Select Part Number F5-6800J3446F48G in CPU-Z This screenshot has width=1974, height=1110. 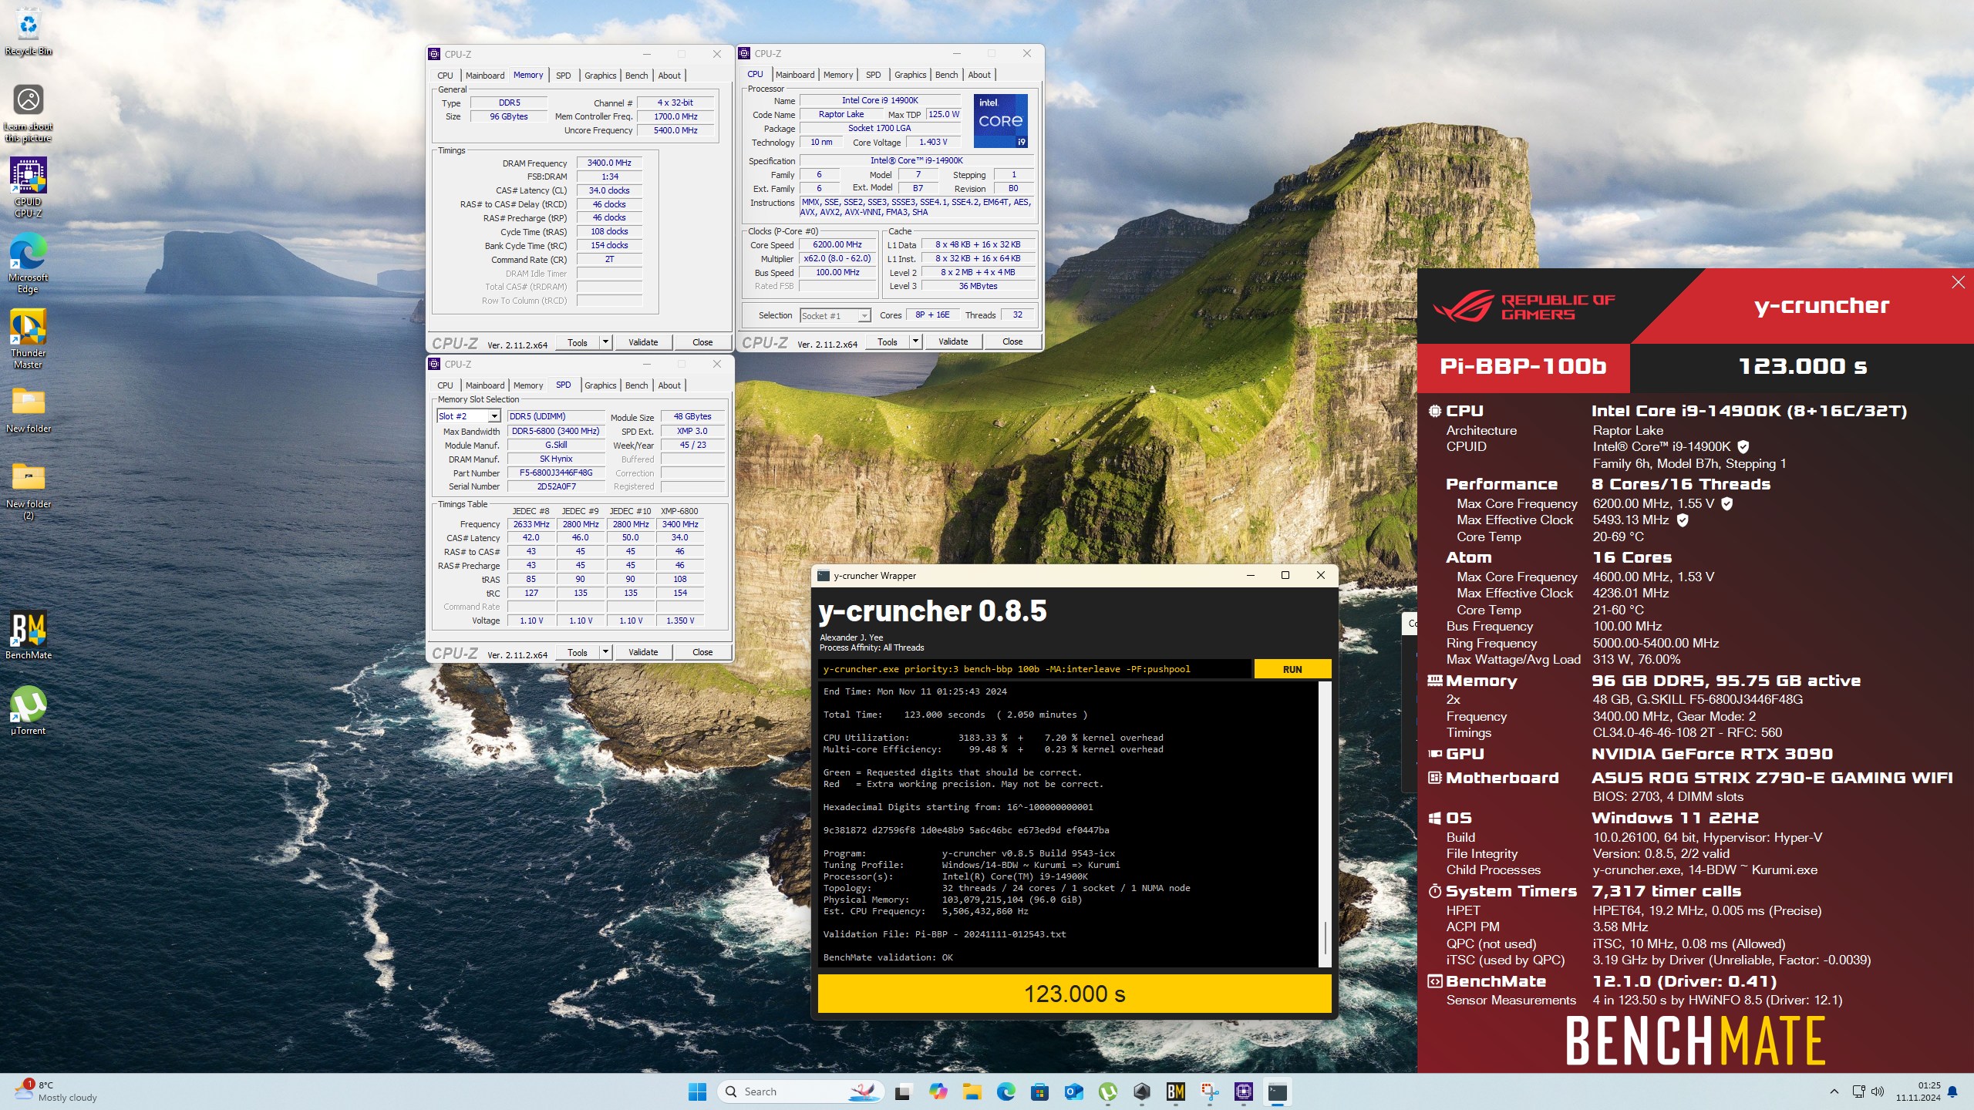555,473
